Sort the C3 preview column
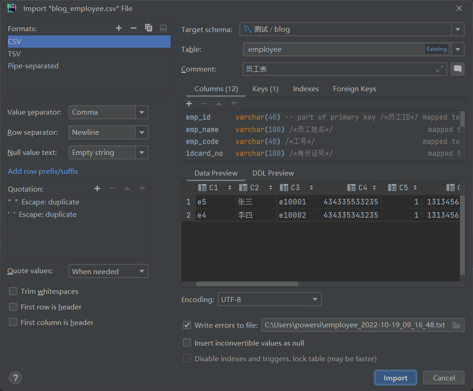Viewport: 473px width, 391px height. coord(312,187)
